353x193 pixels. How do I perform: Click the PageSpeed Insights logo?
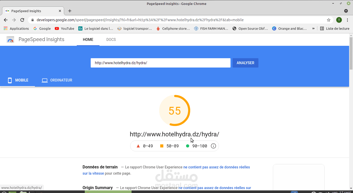click(x=10, y=40)
